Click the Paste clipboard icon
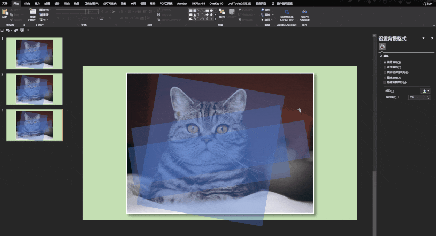436x236 pixels. (x=5, y=12)
